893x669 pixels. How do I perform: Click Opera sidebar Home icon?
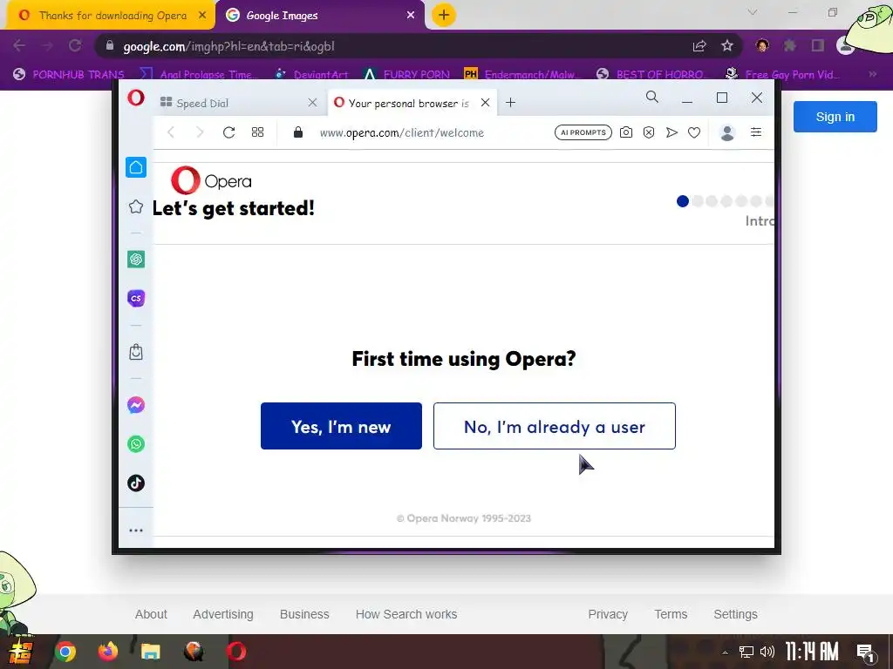pos(135,167)
